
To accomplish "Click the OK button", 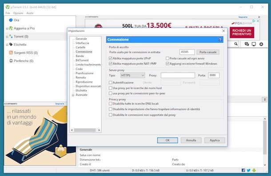I will point(167,140).
